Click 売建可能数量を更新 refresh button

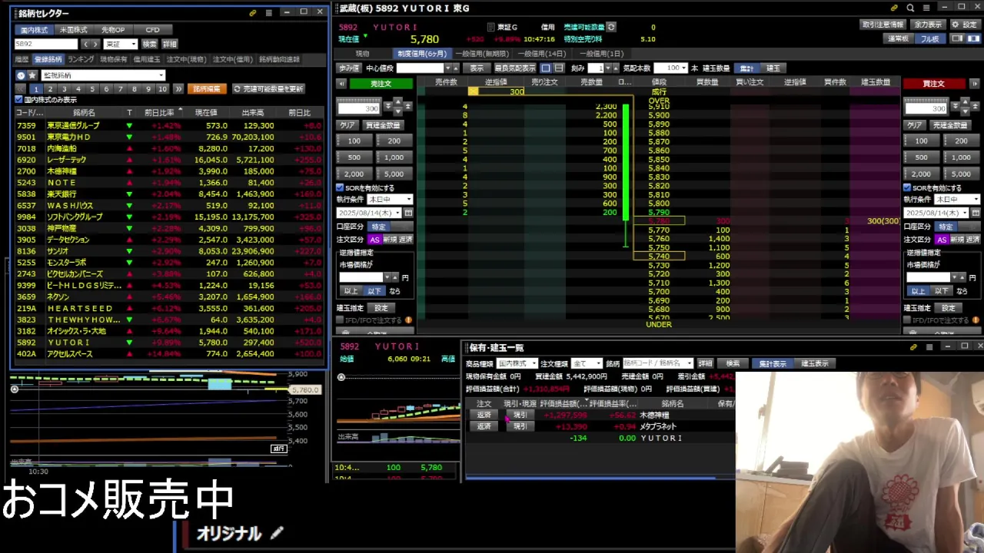click(x=268, y=89)
